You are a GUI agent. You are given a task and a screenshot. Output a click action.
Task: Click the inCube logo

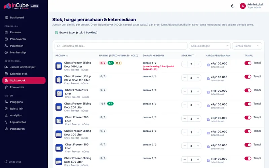coord(16,6)
